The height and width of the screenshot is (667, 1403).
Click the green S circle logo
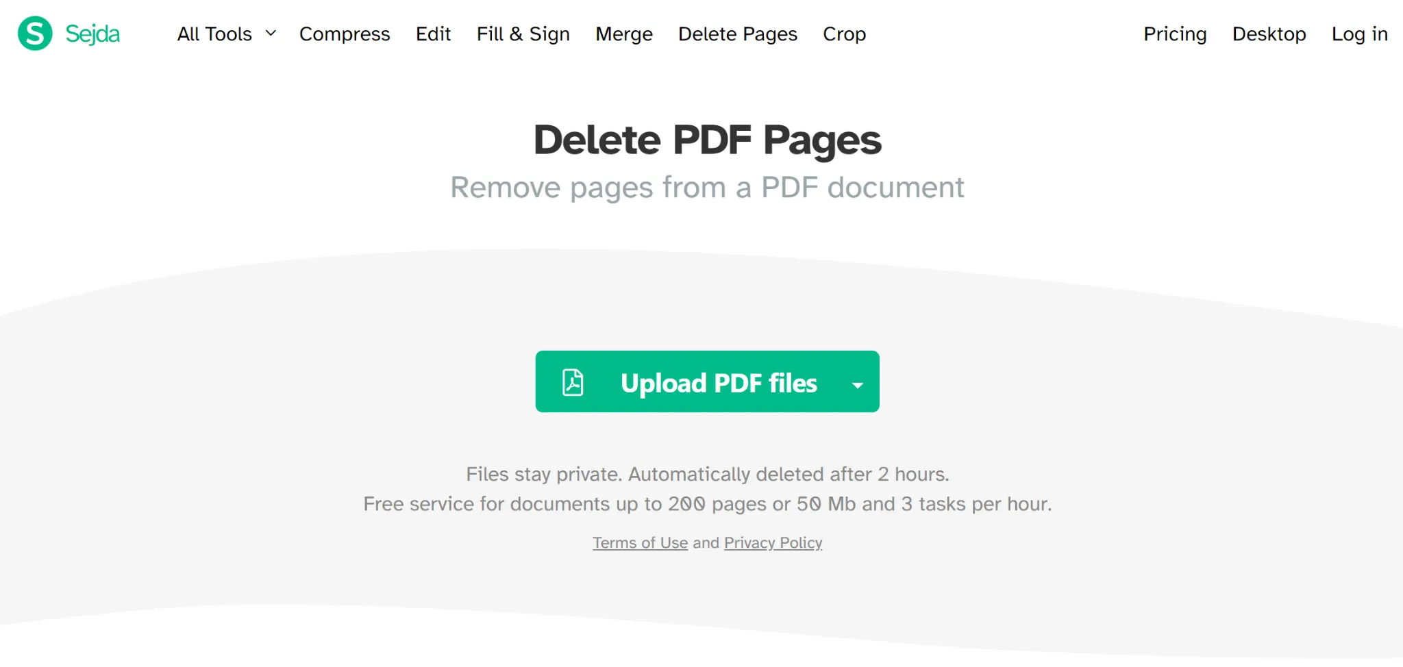pyautogui.click(x=35, y=32)
